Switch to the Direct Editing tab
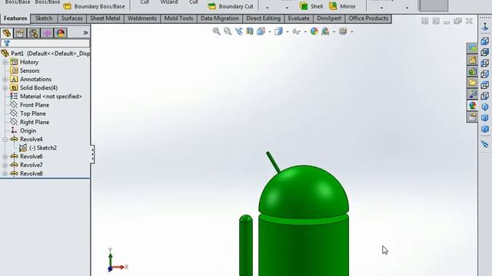This screenshot has width=492, height=276. point(263,18)
